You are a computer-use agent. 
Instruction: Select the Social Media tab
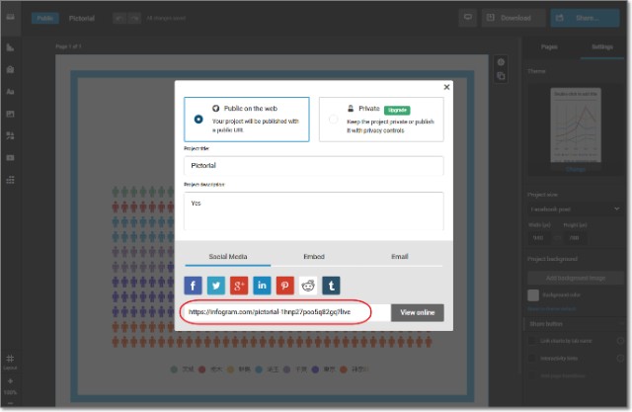point(227,256)
